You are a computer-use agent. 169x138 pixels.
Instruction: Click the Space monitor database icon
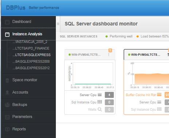7,80
